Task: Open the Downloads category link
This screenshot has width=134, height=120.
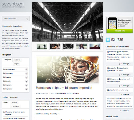Action: 9,73
